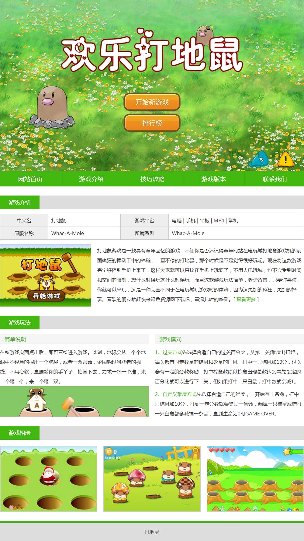This screenshot has height=541, width=304.
Task: Click the hamster and hammer gameplay image
Action: [74, 401]
